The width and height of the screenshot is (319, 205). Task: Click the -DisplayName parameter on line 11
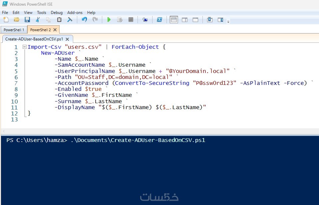click(x=75, y=107)
